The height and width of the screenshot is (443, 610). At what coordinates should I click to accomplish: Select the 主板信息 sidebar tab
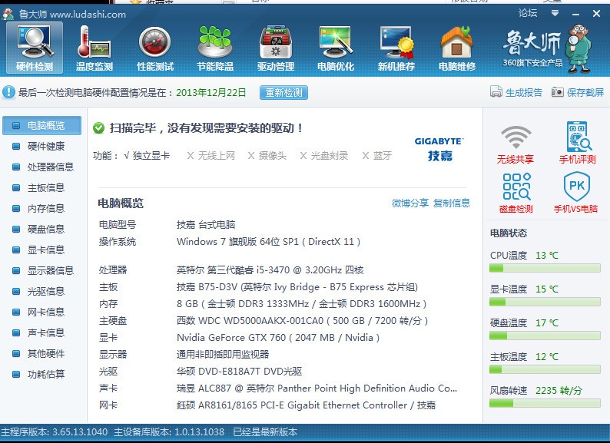point(42,187)
